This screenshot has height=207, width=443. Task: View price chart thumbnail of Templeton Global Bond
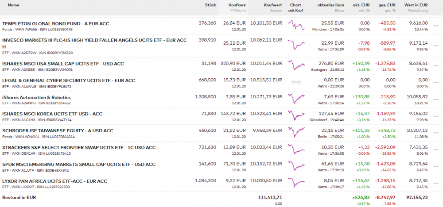click(295, 26)
